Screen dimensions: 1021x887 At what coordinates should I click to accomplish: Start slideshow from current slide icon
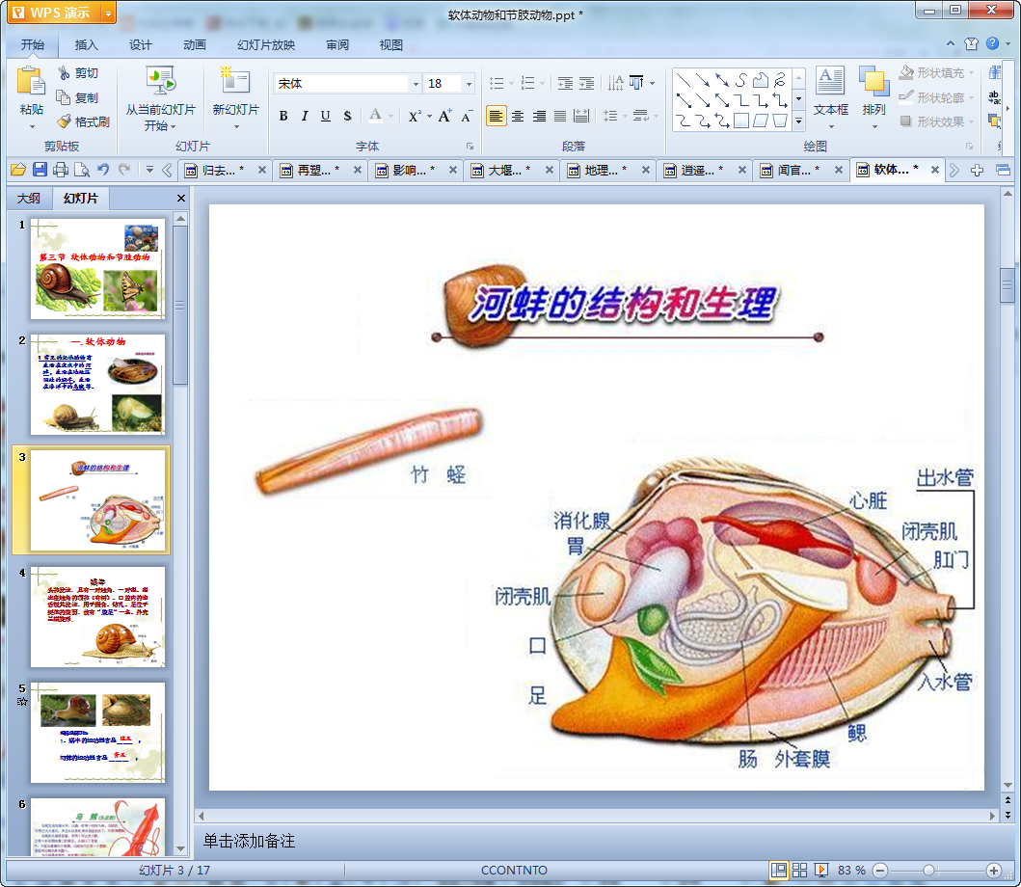[160, 81]
